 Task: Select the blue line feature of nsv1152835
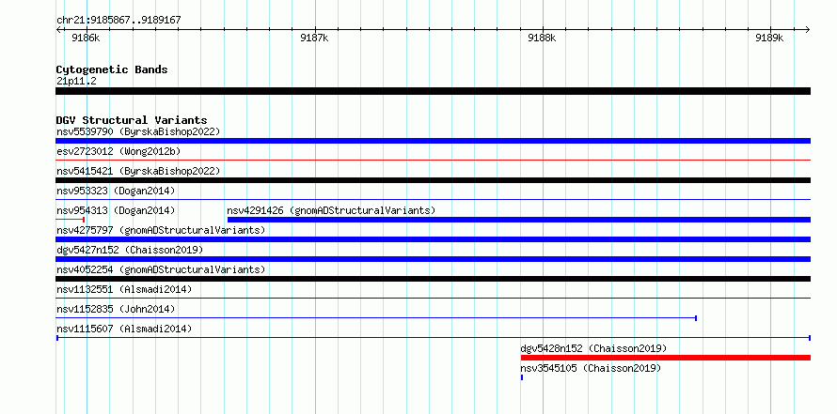tap(376, 318)
